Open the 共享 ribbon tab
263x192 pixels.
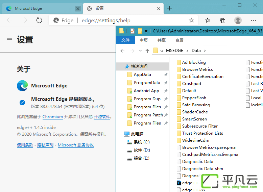click(162, 40)
